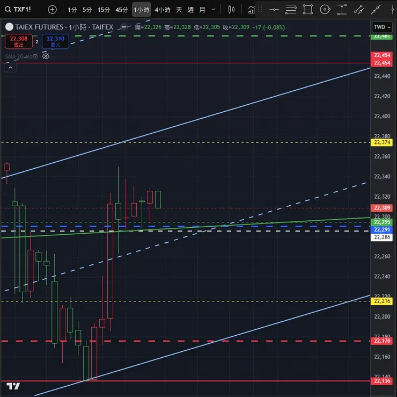Expand the timeframe interval dropdown chevron
The height and width of the screenshot is (397, 397).
click(x=214, y=10)
